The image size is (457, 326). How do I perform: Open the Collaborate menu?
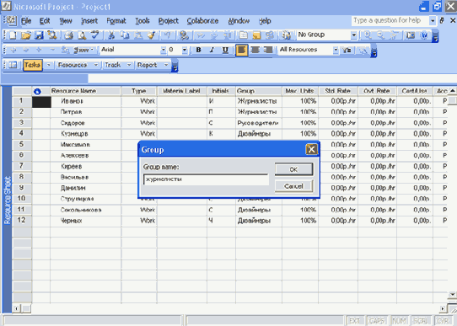[202, 21]
